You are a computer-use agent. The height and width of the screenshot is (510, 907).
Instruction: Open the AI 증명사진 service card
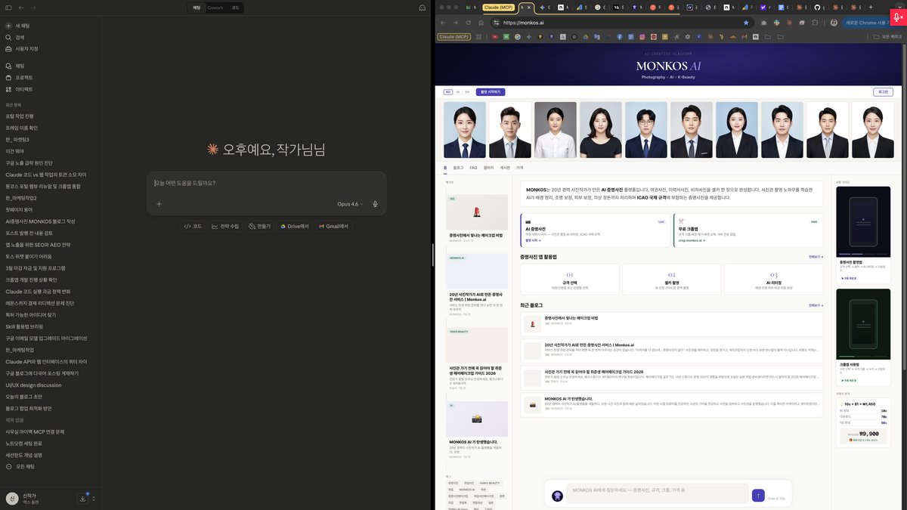pyautogui.click(x=595, y=230)
